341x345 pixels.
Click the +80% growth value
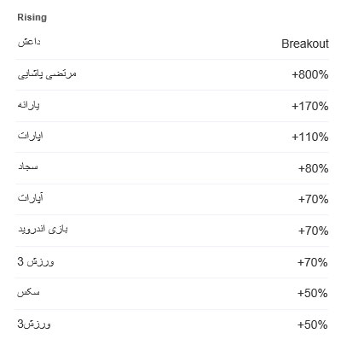pos(313,168)
